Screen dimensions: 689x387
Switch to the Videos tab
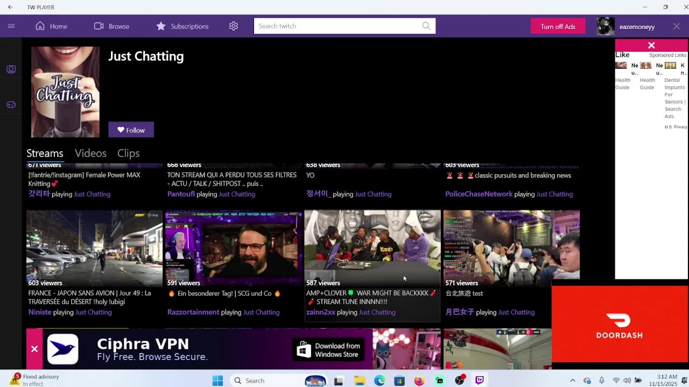[90, 153]
